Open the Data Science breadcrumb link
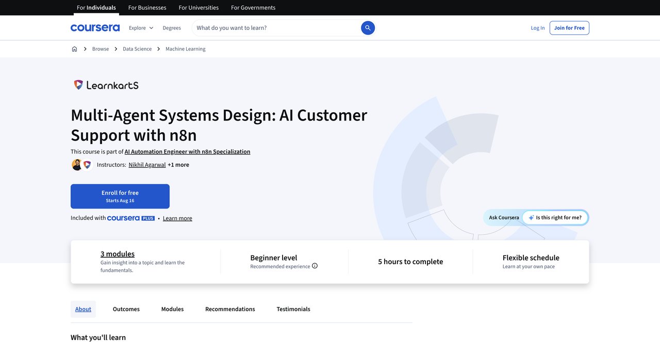 [x=137, y=49]
